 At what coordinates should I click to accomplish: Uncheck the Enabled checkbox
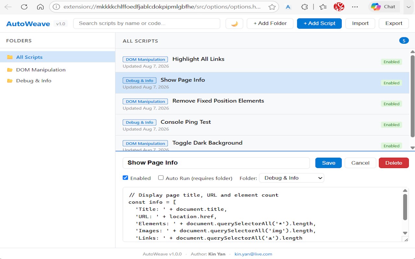[125, 178]
